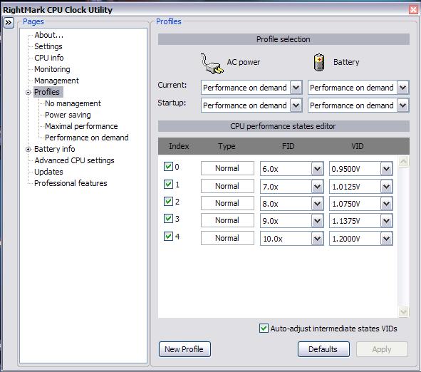421x372 pixels.
Task: Close the RightMark CPU Clock Utility window
Action: (413, 10)
